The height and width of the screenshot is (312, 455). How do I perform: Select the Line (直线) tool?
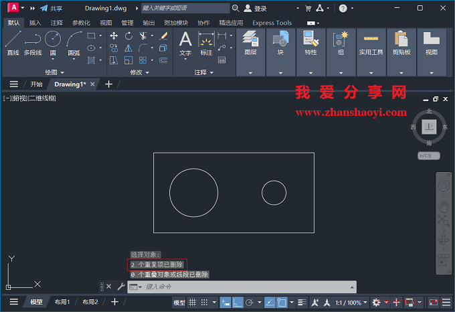click(x=13, y=43)
